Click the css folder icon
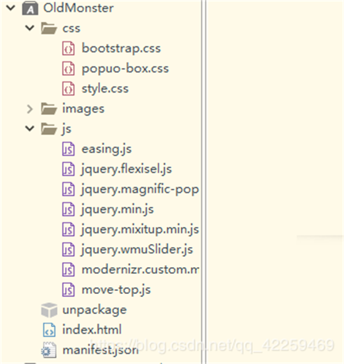 [x=49, y=28]
